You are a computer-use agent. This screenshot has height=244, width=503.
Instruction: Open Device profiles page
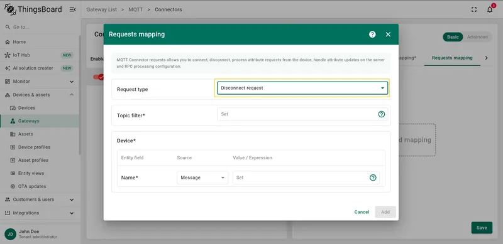click(40, 147)
